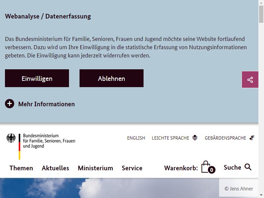Click the federal eagle logo
Viewport: 264px width, 198px height.
(11, 138)
